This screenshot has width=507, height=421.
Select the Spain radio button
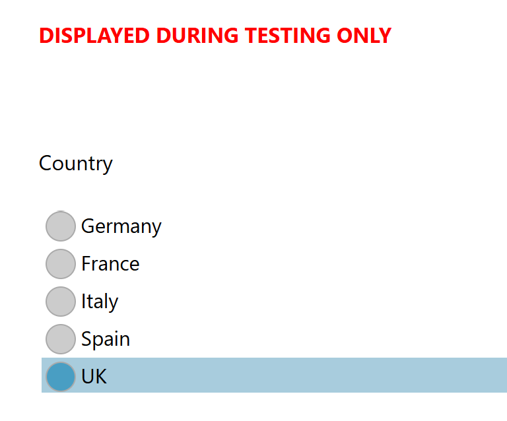pos(61,339)
